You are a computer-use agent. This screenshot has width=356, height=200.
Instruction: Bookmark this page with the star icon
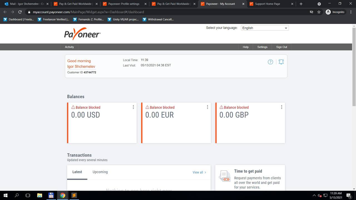click(319, 12)
